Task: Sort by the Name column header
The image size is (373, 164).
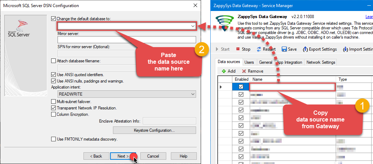Action: click(292, 79)
